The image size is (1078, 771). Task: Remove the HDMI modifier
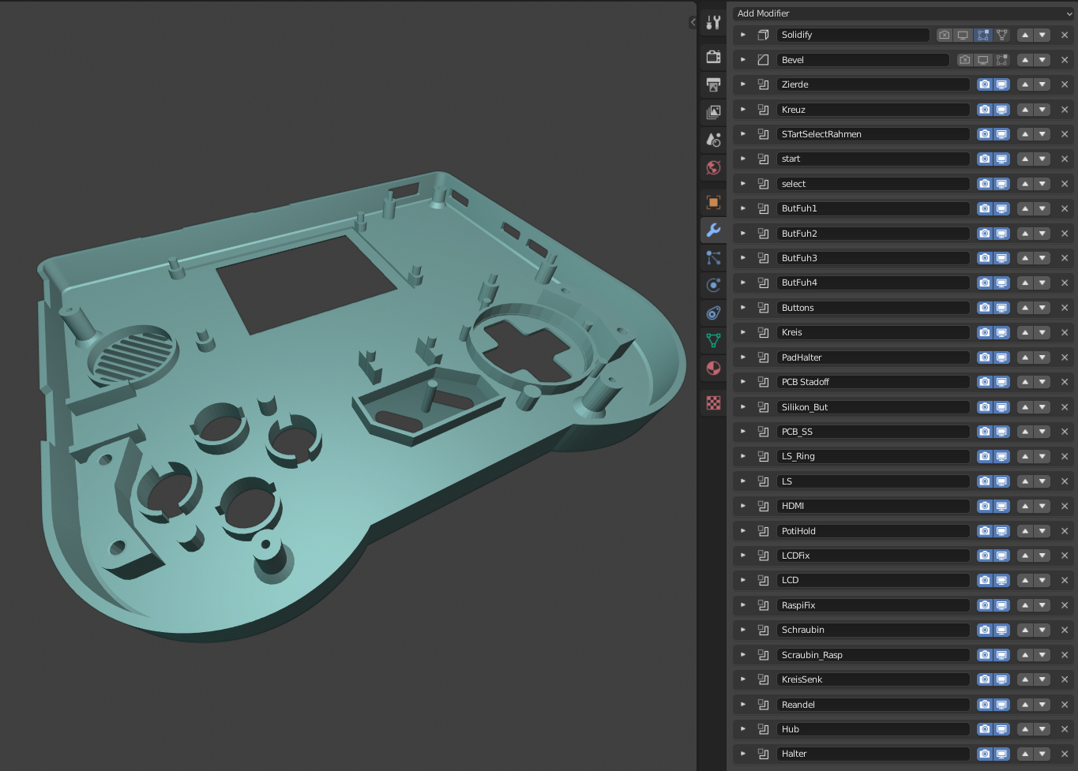click(1065, 506)
